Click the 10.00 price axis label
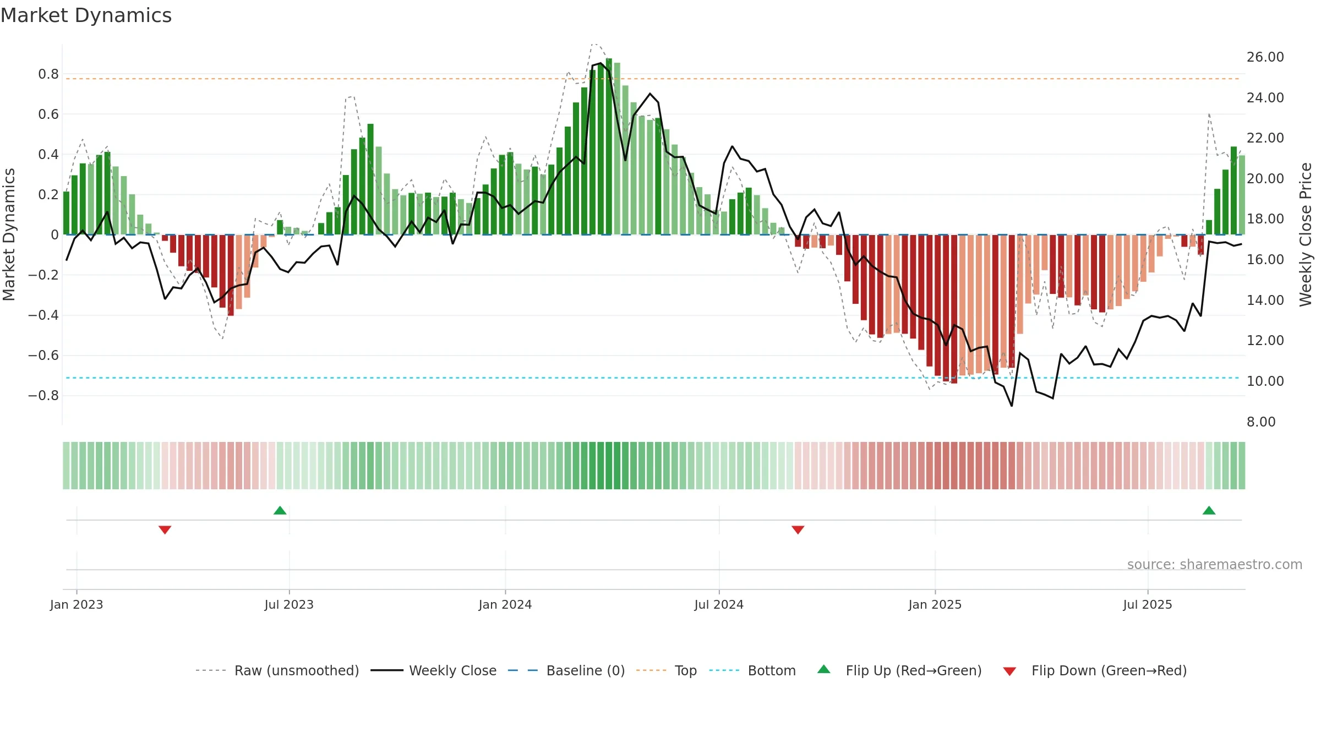Viewport: 1321px width, 743px height. [x=1265, y=381]
